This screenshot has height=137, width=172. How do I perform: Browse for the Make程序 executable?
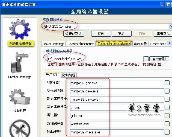(167, 132)
